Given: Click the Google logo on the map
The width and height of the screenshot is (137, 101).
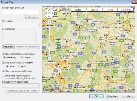Looking at the screenshot, I should (x=49, y=89).
